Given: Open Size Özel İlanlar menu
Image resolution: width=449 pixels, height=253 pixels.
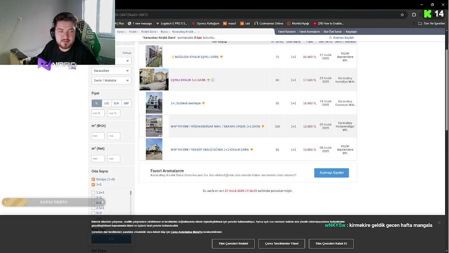Looking at the screenshot, I should (x=333, y=32).
